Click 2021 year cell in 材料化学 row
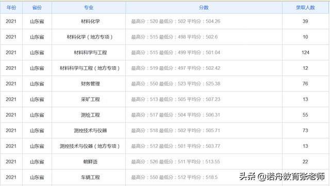 [11, 21]
